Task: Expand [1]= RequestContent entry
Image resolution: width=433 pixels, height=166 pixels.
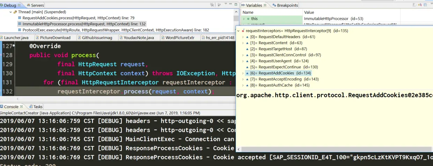Action: (243, 43)
